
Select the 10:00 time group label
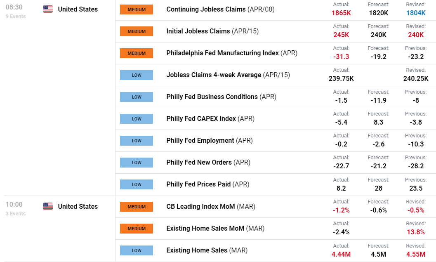14,204
